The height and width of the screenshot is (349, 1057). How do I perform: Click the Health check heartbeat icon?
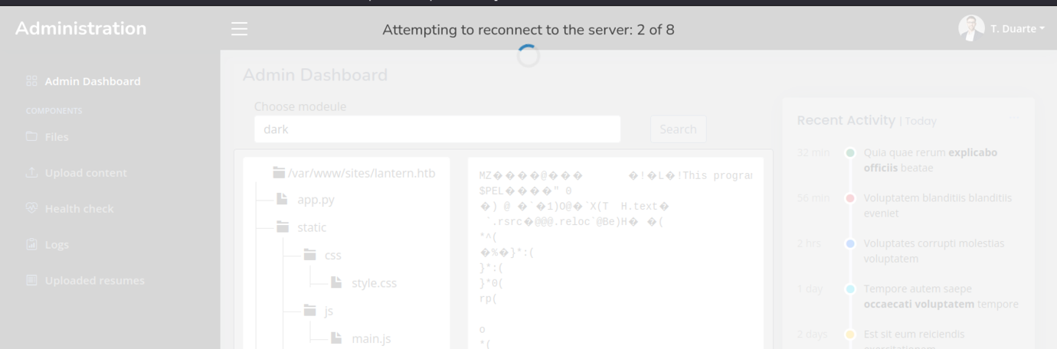pyautogui.click(x=31, y=209)
